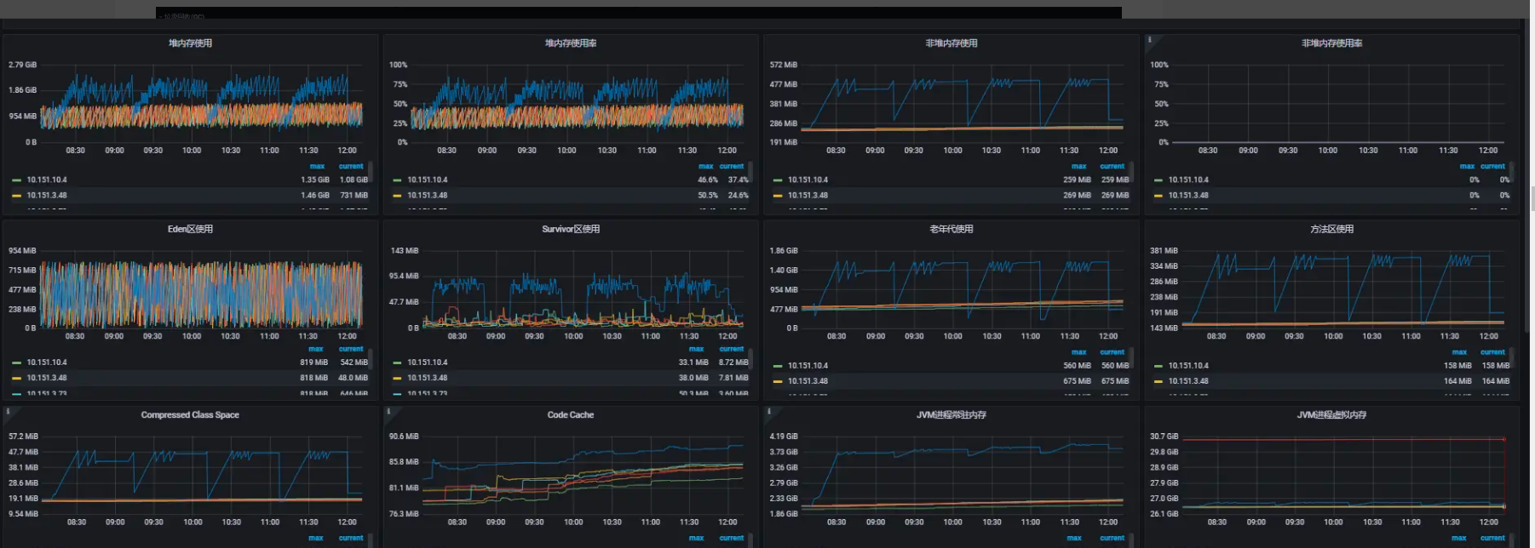The height and width of the screenshot is (548, 1535).
Task: Click dashboard page scrollbar at right edge
Action: click(1532, 200)
